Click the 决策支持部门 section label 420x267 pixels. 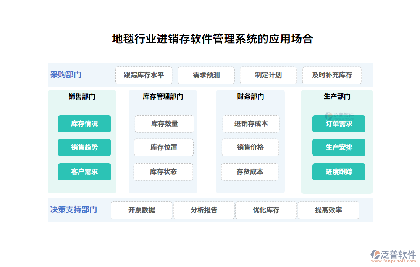click(73, 210)
